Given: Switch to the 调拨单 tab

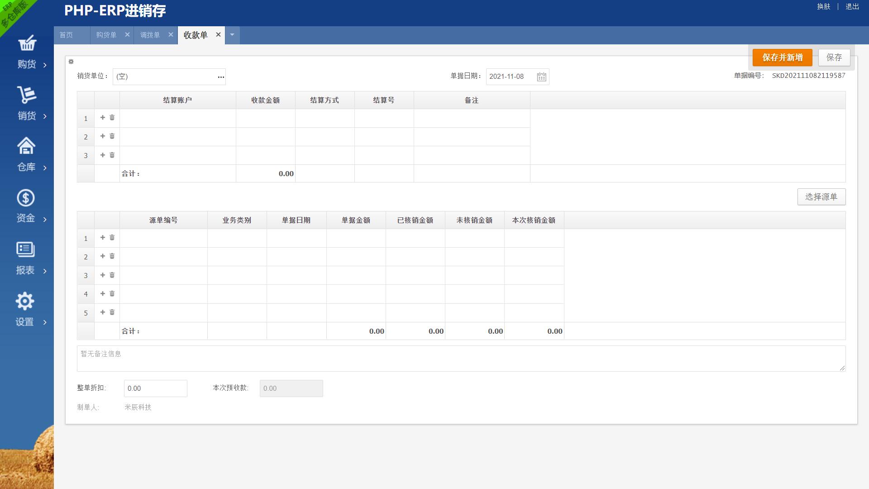Looking at the screenshot, I should pyautogui.click(x=150, y=34).
